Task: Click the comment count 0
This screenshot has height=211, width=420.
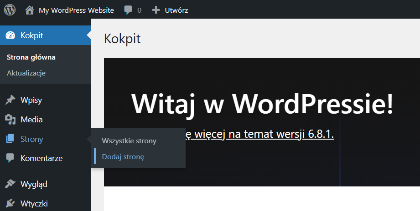Action: point(139,10)
